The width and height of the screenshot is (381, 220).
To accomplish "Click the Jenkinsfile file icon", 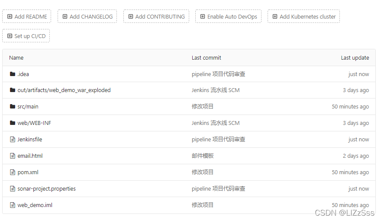I will pyautogui.click(x=13, y=140).
